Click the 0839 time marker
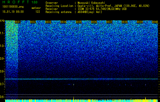The width and height of the screenshot is (160, 102). (140, 22)
